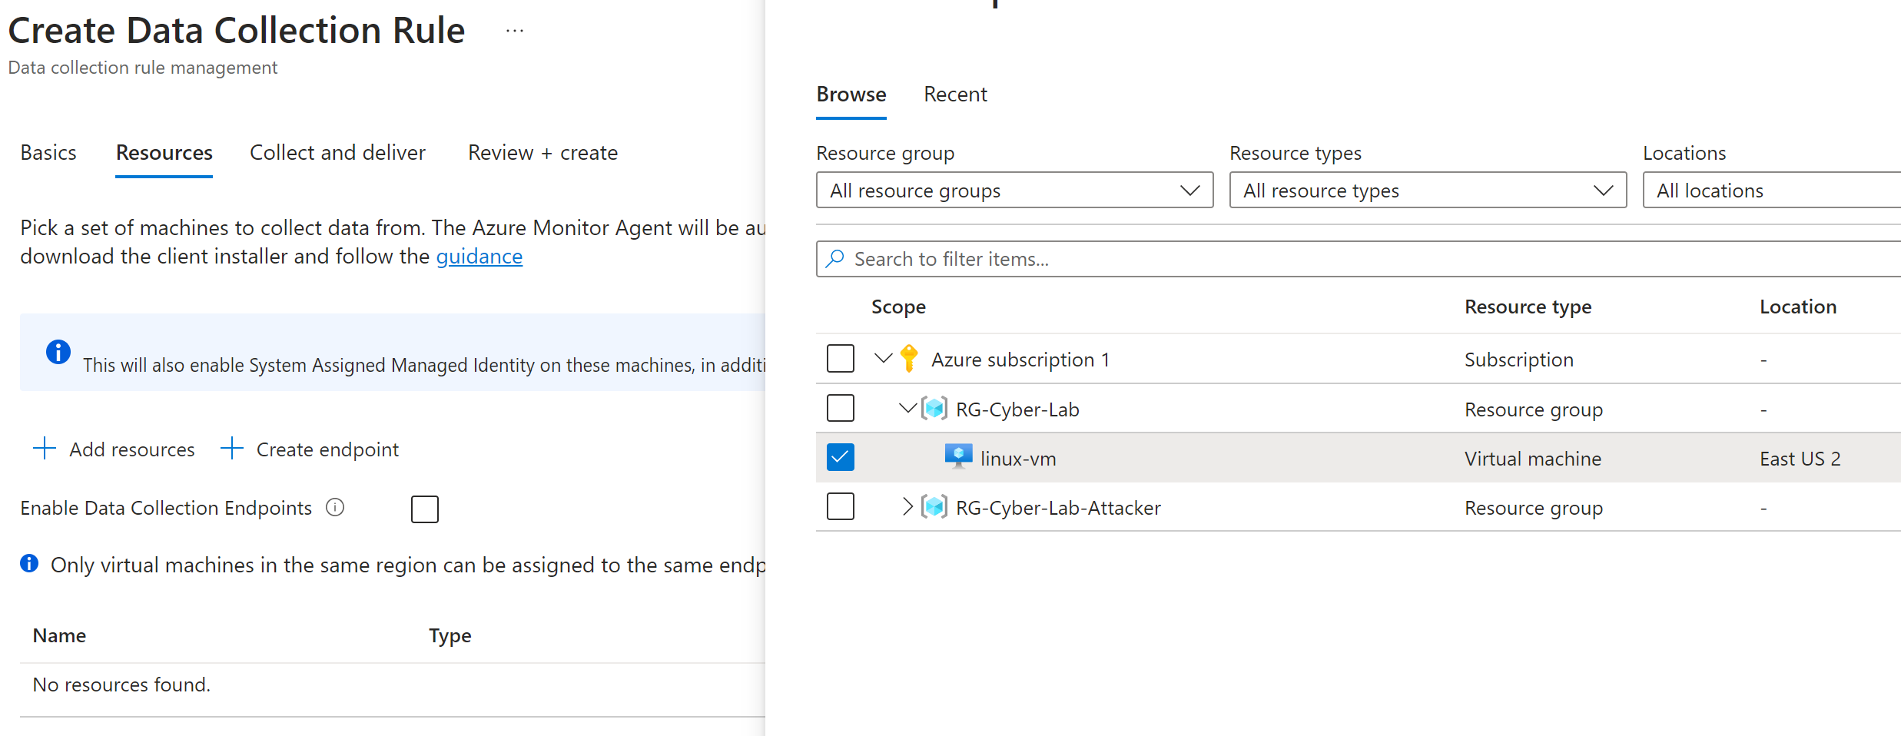Click the plus icon beside Add resources

point(45,449)
